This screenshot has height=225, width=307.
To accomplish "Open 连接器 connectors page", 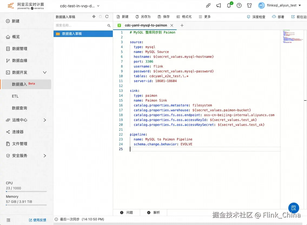I will (15, 132).
